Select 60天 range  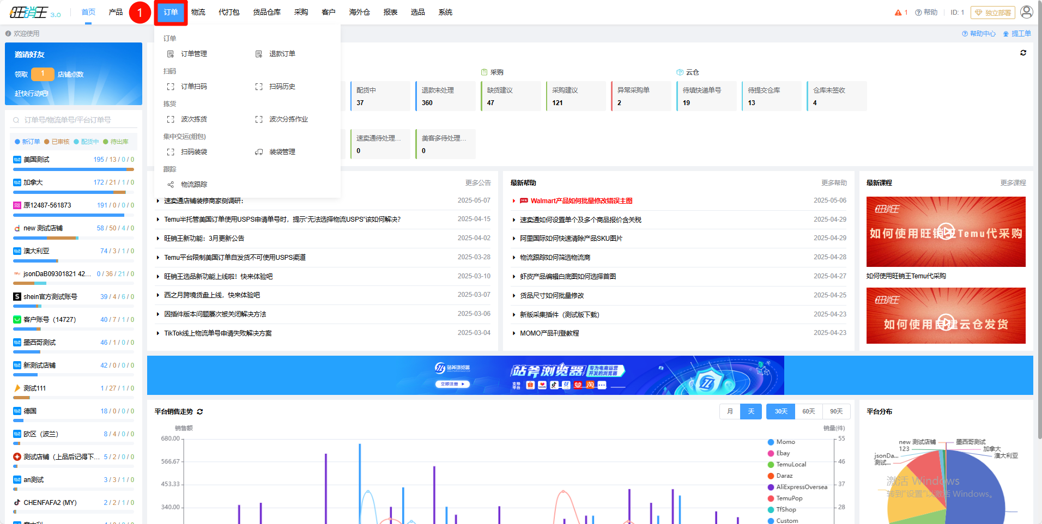click(809, 411)
